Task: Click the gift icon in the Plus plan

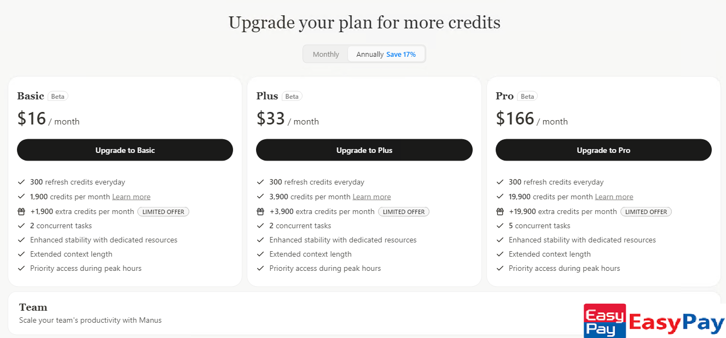Action: point(260,211)
